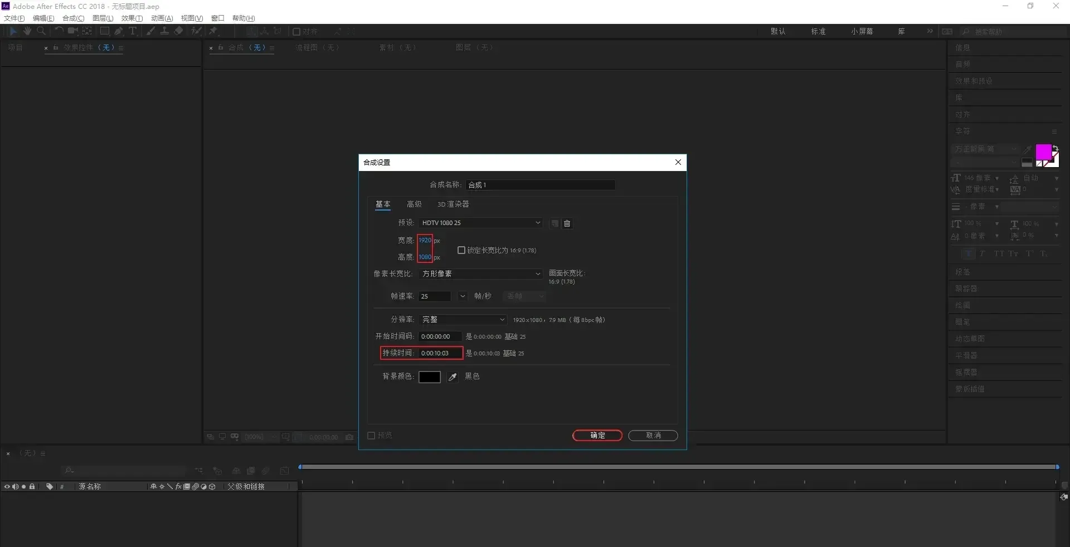Open the 预设 HDTV 1080 25 dropdown
This screenshot has height=547, width=1070.
pos(480,223)
